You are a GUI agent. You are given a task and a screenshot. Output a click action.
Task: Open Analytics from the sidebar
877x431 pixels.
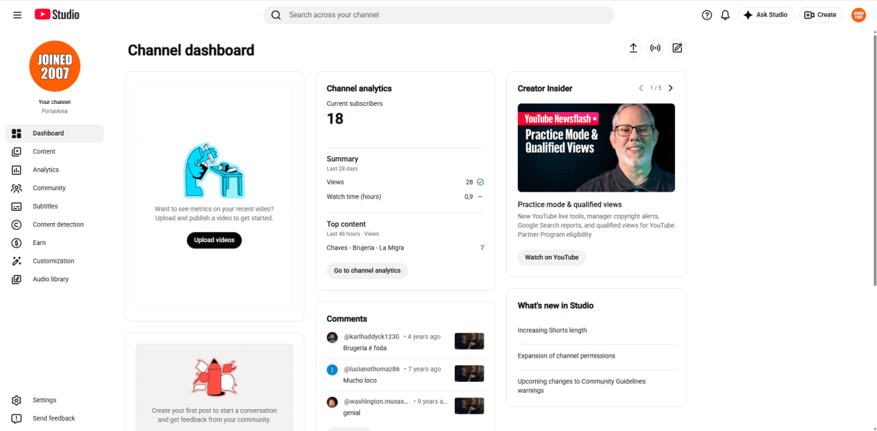(55, 170)
